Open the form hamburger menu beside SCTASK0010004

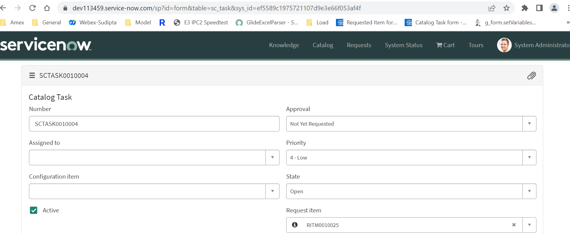(x=32, y=75)
